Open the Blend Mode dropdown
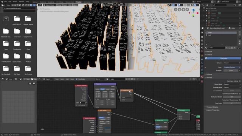 point(232,84)
